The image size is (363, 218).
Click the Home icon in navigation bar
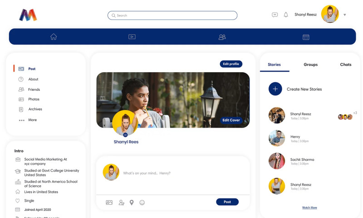(54, 37)
